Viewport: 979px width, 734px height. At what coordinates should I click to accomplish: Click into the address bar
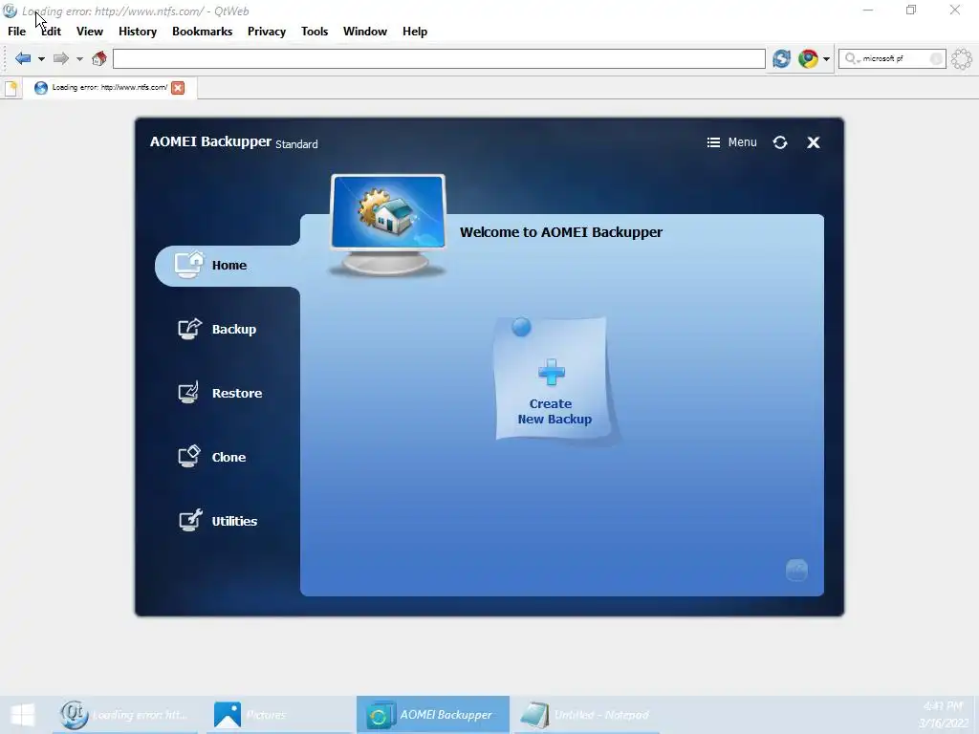coord(439,58)
